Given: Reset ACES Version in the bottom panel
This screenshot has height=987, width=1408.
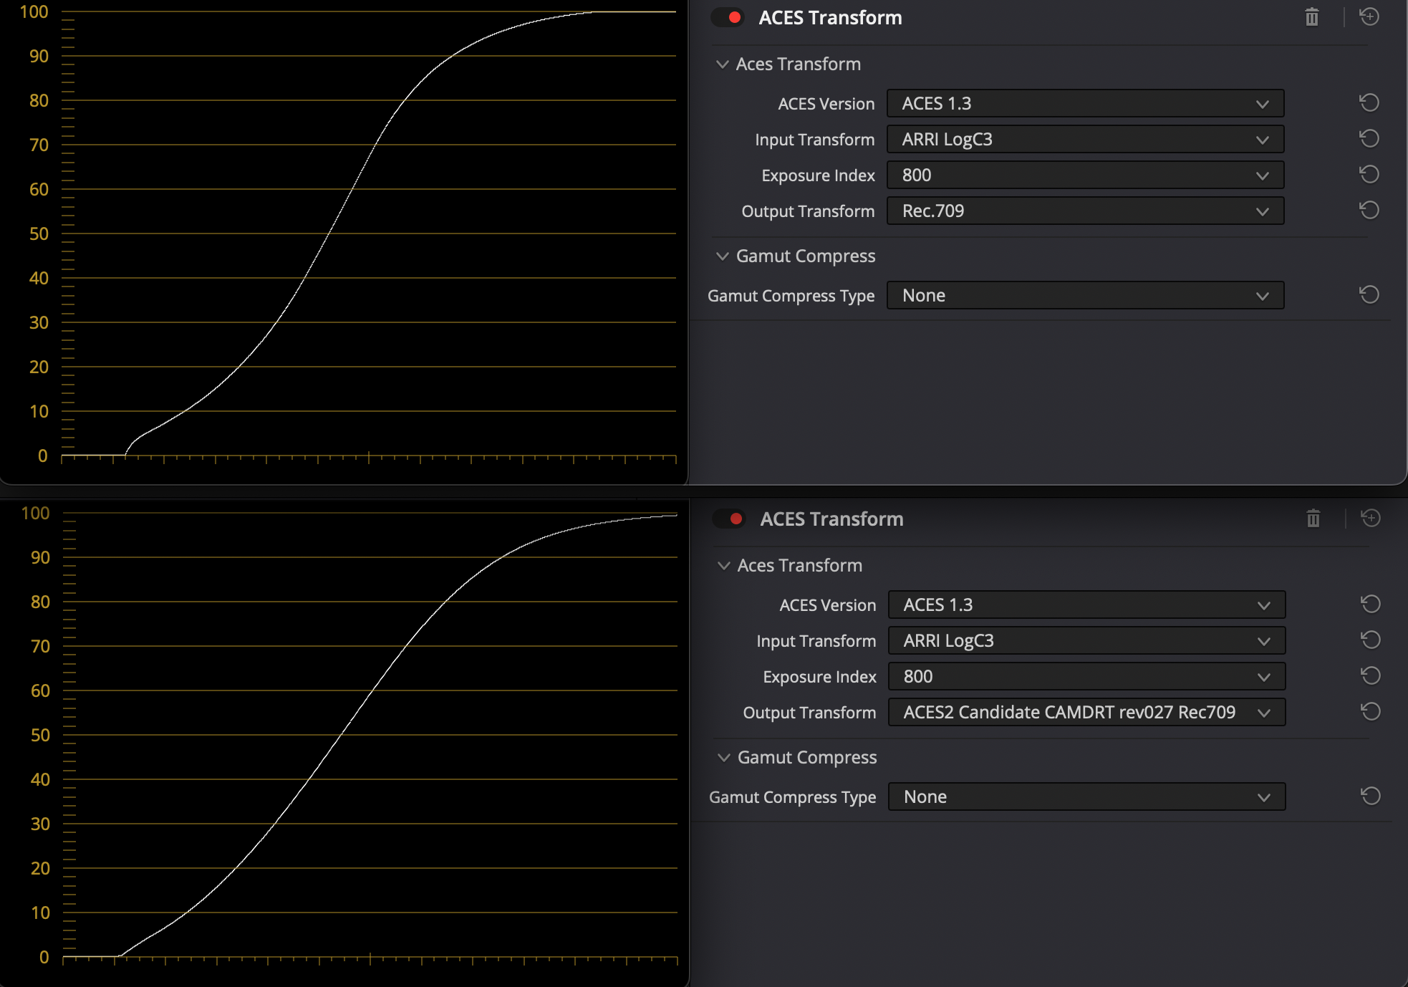Looking at the screenshot, I should point(1371,604).
